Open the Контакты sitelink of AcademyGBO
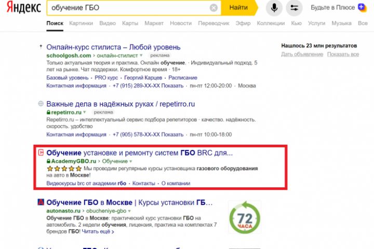 pyautogui.click(x=143, y=184)
